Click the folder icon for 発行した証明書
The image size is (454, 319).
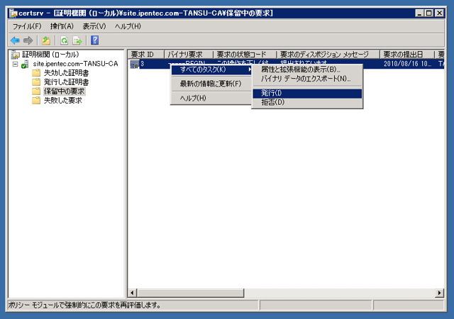click(36, 82)
